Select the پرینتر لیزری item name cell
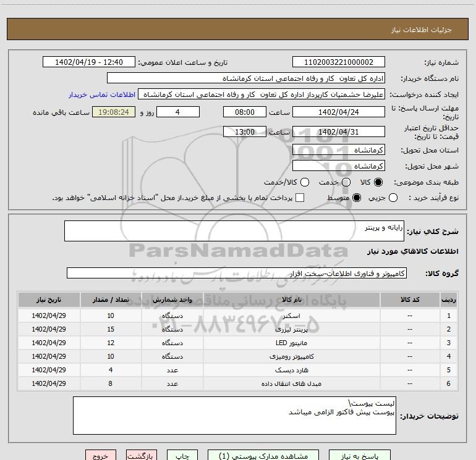This screenshot has height=460, width=476. (x=291, y=329)
